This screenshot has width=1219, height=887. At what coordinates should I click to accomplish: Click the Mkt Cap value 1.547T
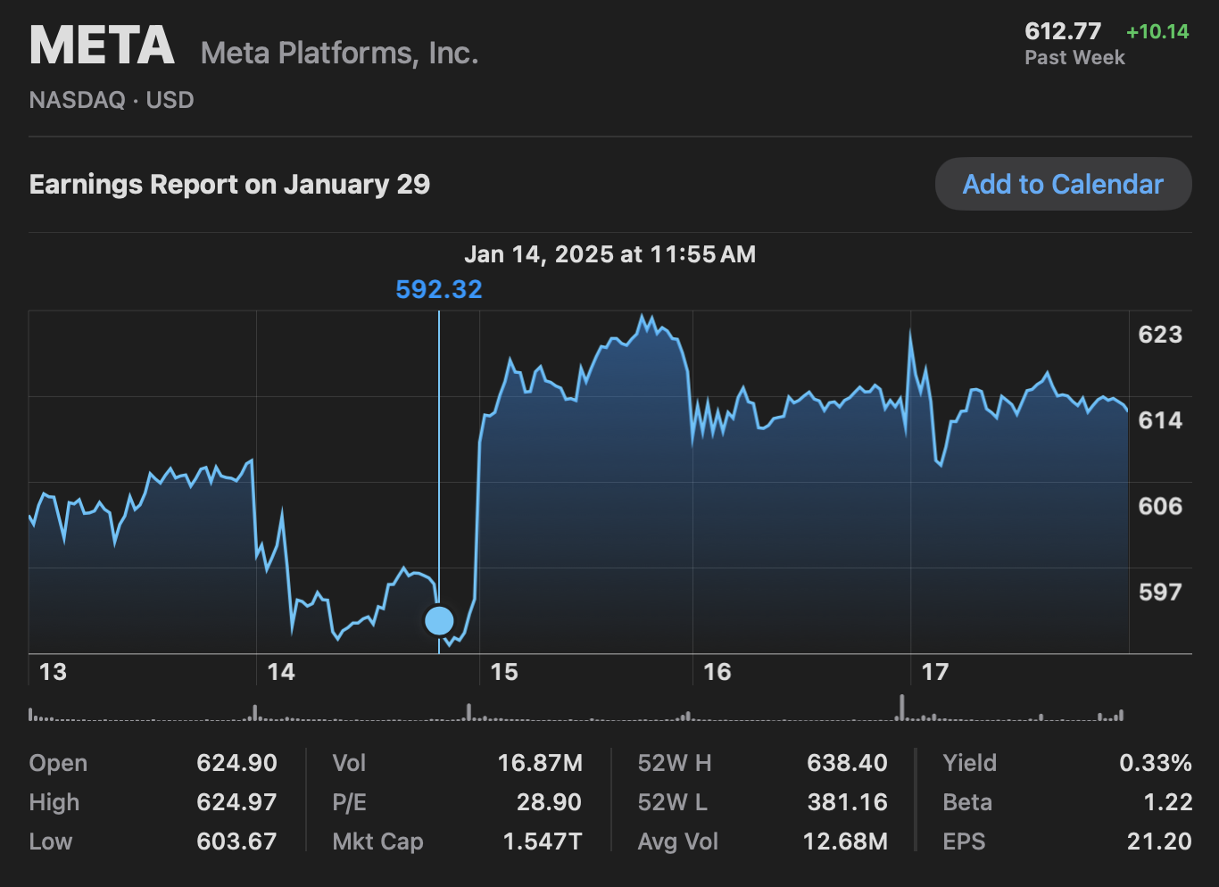pos(543,841)
